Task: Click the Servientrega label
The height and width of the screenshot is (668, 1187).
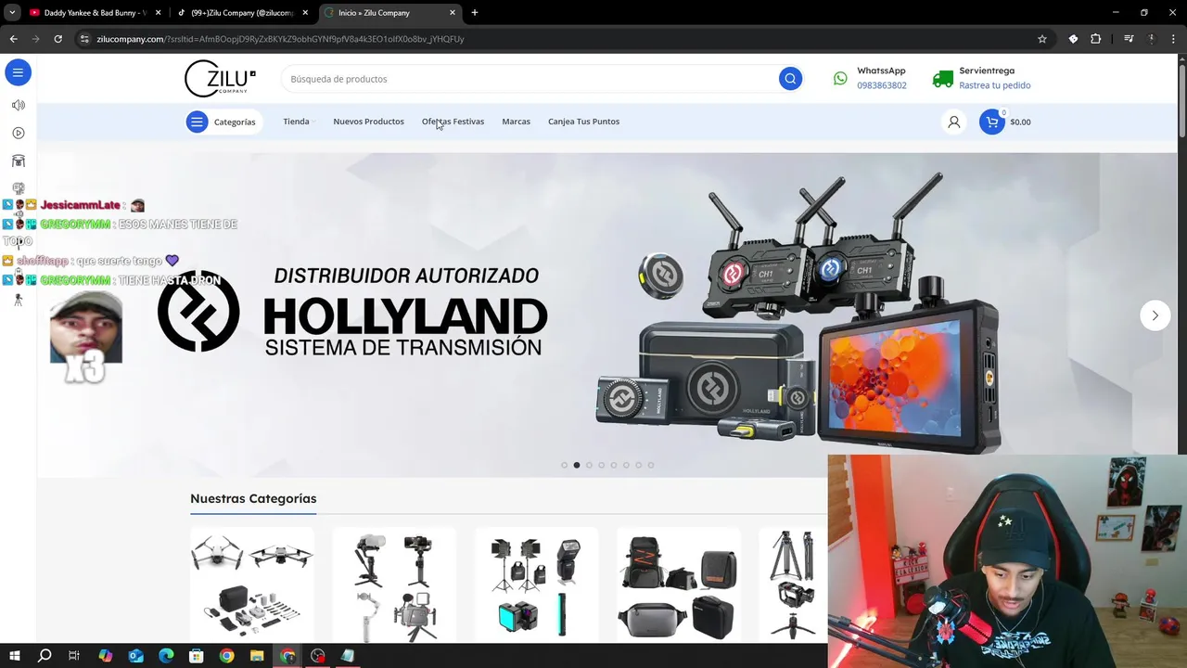Action: (987, 71)
